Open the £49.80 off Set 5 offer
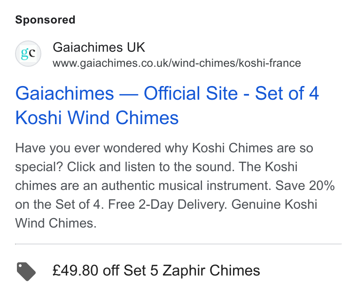 [x=156, y=270]
